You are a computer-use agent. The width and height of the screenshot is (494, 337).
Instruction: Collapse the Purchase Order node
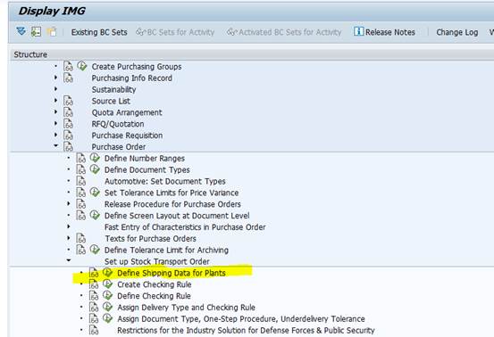[x=56, y=145]
